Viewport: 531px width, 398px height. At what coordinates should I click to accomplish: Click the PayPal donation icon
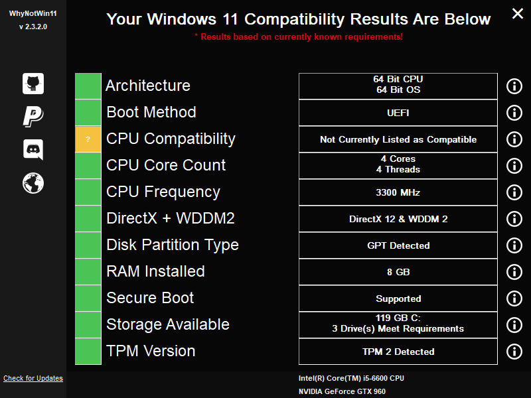(33, 117)
